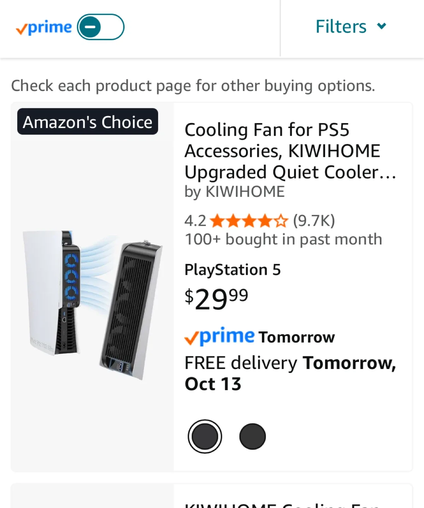The height and width of the screenshot is (508, 424).
Task: Click the check each product page notice
Action: (193, 86)
